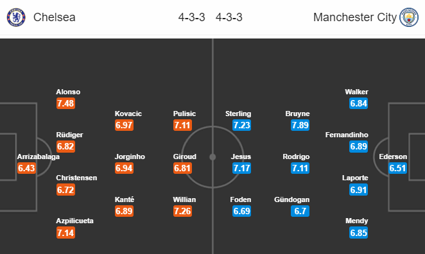Click Ederson's 6.51 rating badge
Screen dimensions: 425x254
[397, 168]
